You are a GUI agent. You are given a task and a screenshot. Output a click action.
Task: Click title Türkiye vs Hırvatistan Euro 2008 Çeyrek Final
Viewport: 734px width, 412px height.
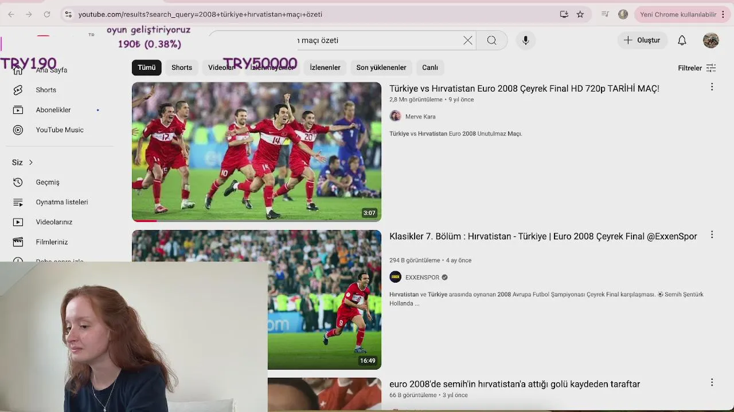(524, 89)
